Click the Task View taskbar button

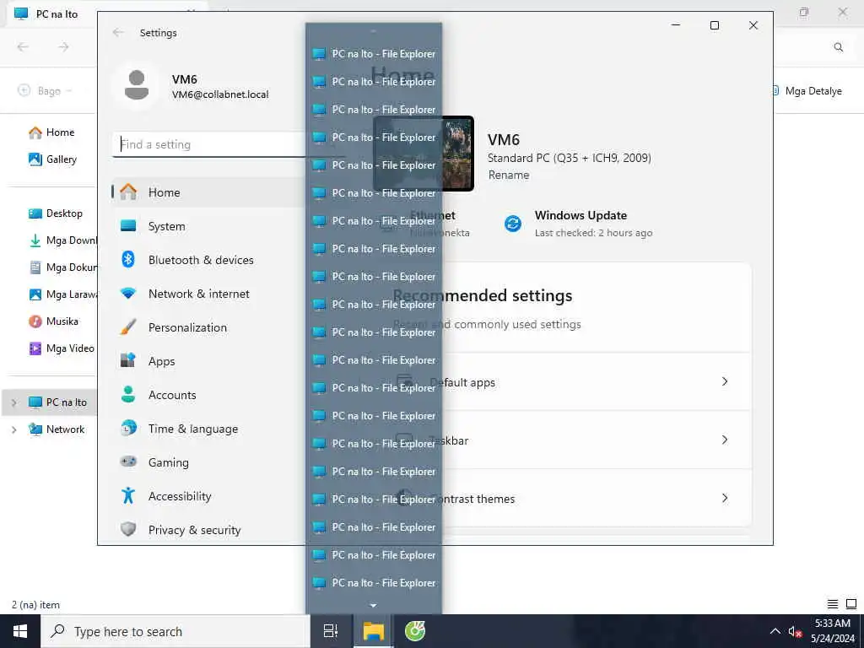[x=331, y=631]
